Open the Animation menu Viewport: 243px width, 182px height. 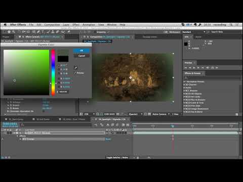[89, 25]
